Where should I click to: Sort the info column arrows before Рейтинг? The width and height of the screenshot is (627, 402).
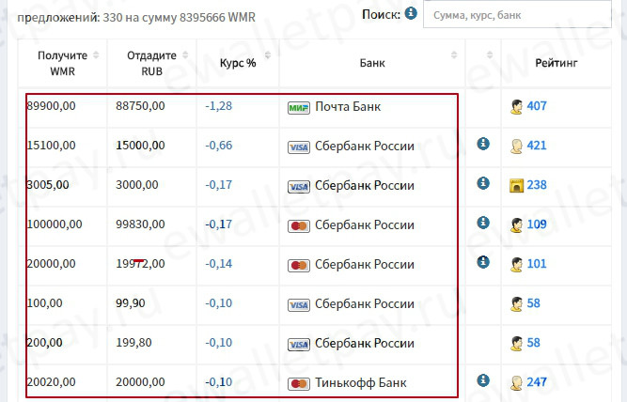point(490,55)
